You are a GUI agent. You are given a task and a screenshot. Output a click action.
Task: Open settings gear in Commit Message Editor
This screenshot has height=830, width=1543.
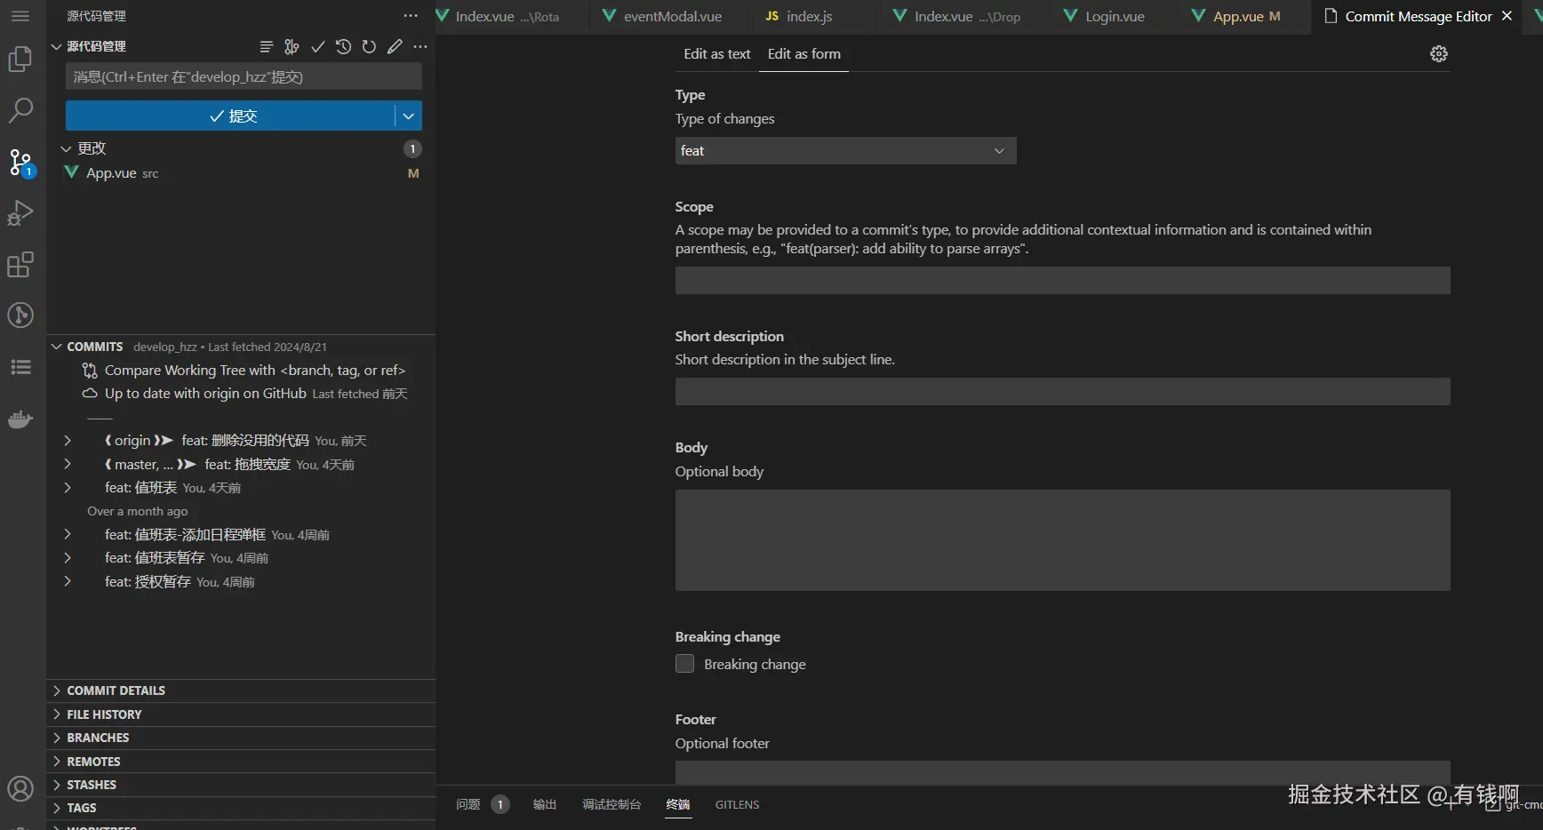[1439, 54]
